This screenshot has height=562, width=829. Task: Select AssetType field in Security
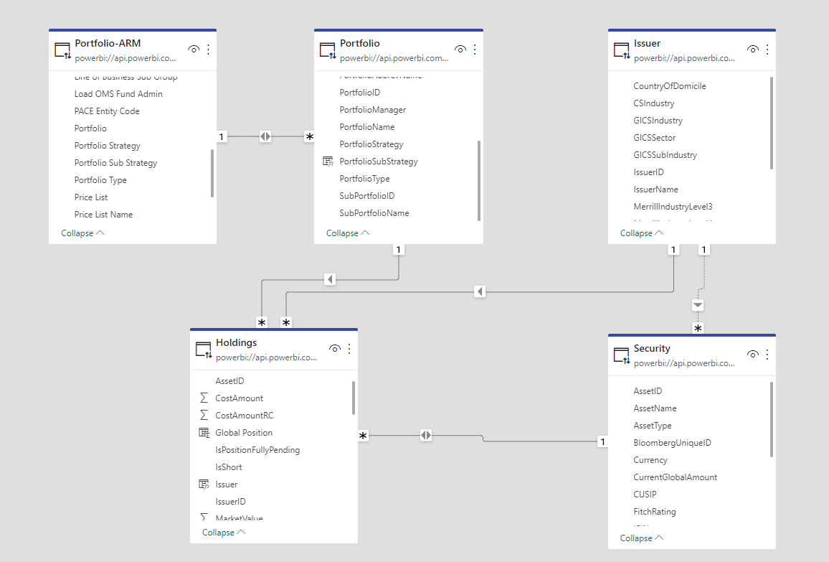tap(653, 426)
